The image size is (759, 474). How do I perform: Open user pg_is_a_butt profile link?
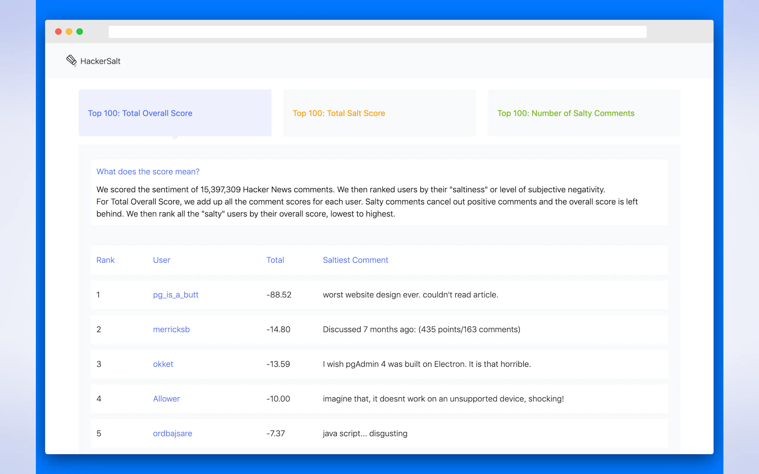[x=175, y=295]
